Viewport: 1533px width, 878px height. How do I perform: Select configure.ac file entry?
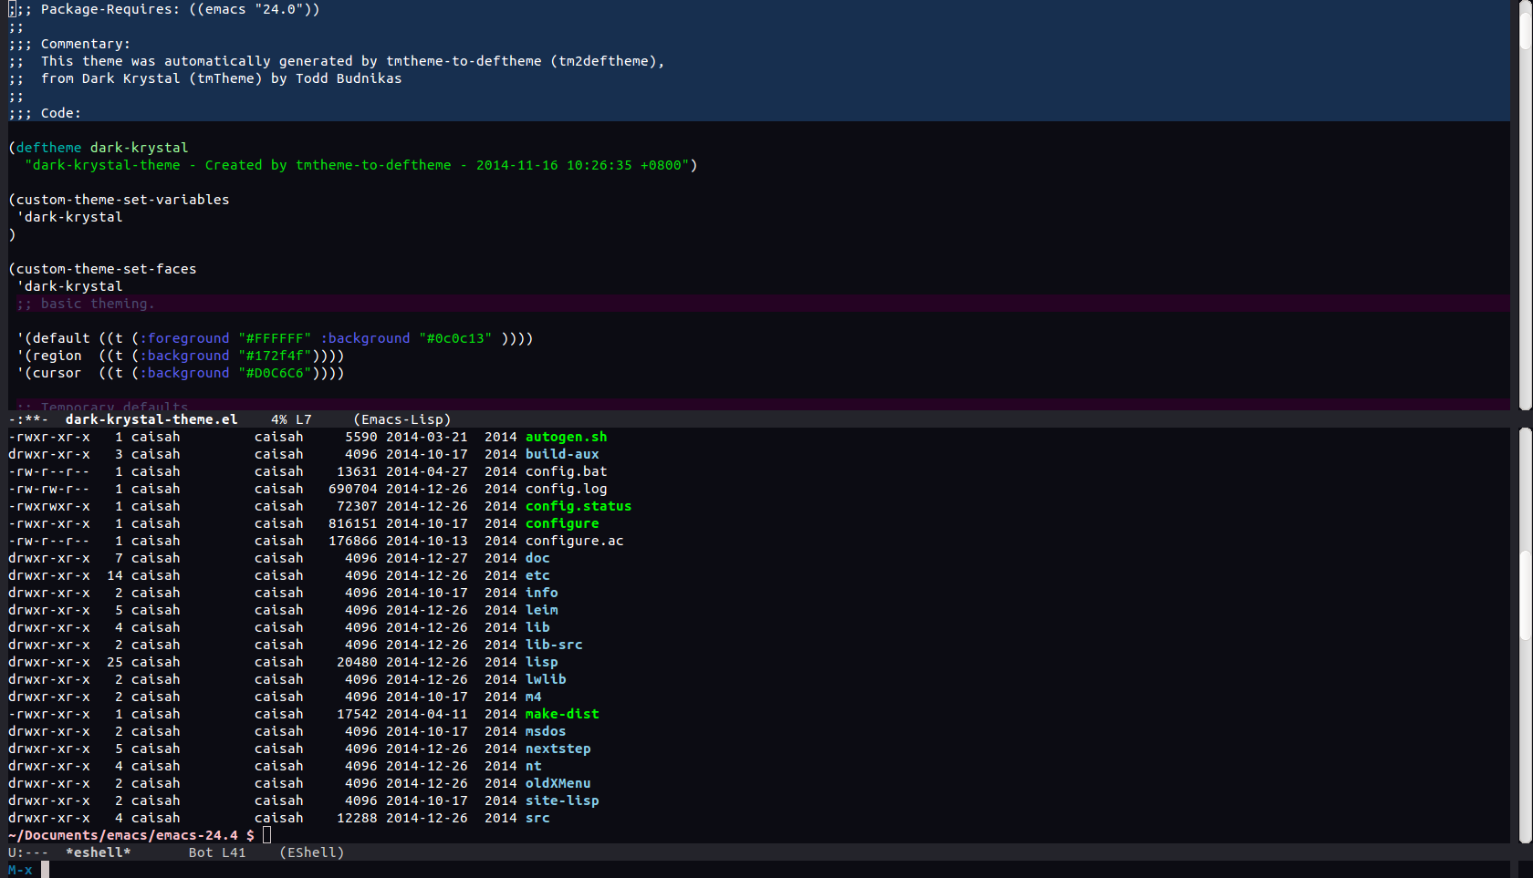click(574, 541)
